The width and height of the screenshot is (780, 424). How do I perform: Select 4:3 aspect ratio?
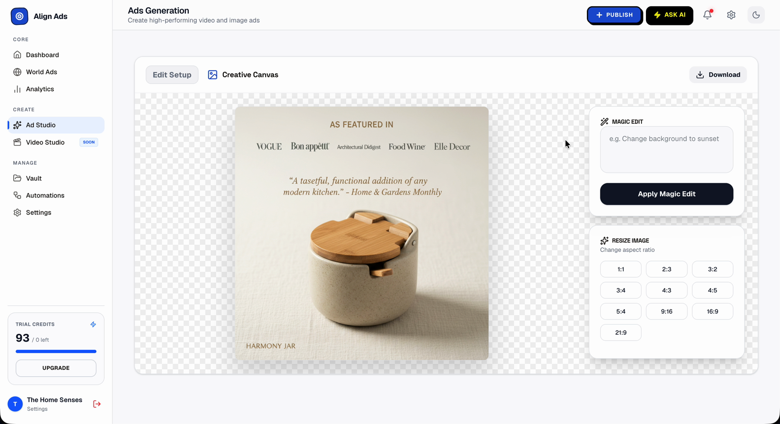point(666,290)
